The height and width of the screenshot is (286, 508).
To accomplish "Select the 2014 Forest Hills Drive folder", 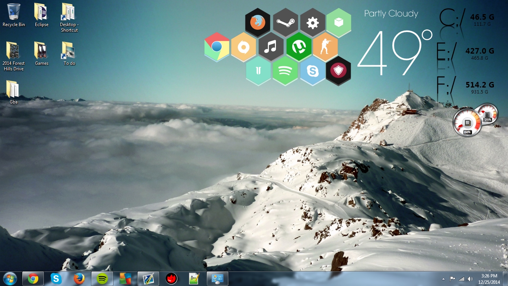I will coord(13,56).
